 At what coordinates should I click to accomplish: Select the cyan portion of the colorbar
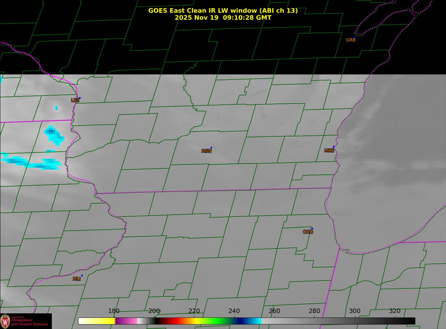[256, 321]
